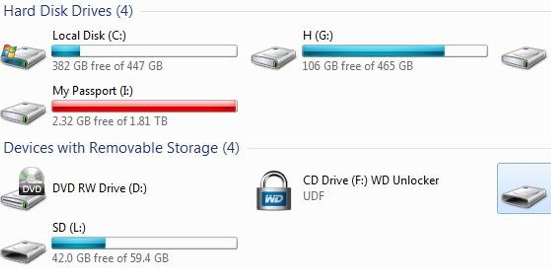The height and width of the screenshot is (268, 551).
Task: Select the SD (L:) card reader icon
Action: click(23, 252)
